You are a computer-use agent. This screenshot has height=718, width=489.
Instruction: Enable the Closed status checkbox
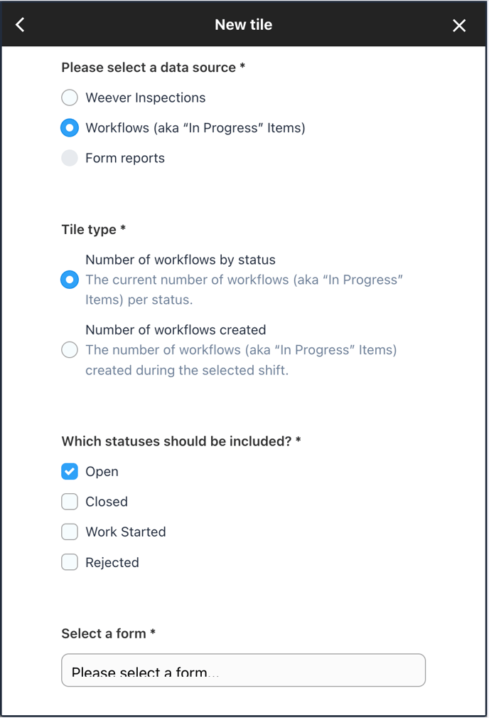click(x=70, y=502)
